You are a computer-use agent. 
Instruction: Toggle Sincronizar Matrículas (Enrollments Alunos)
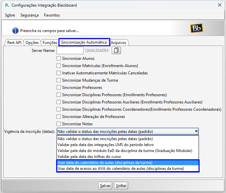(x=58, y=65)
